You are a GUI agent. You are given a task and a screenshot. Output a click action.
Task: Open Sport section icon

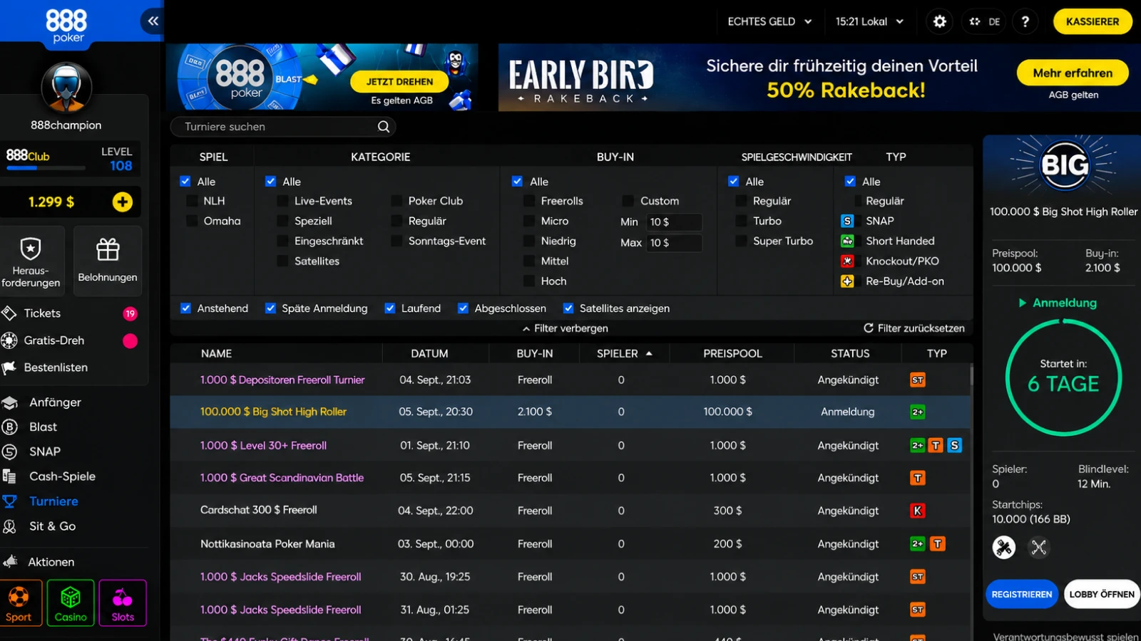(19, 603)
